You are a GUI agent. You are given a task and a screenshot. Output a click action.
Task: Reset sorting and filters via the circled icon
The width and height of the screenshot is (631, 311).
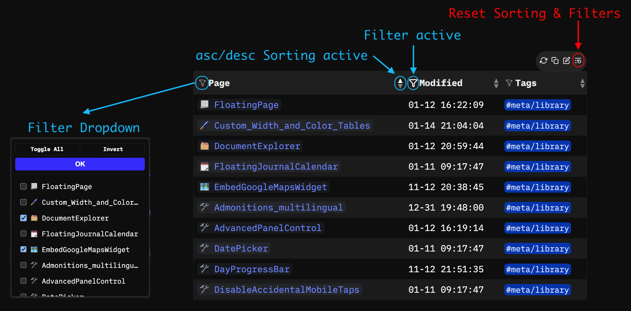coord(578,61)
